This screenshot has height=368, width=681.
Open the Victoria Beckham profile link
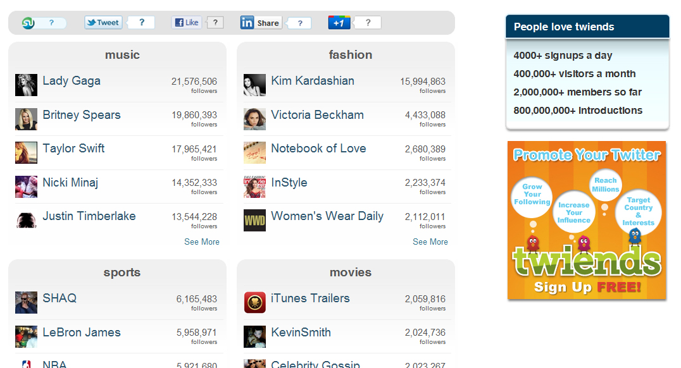click(318, 115)
